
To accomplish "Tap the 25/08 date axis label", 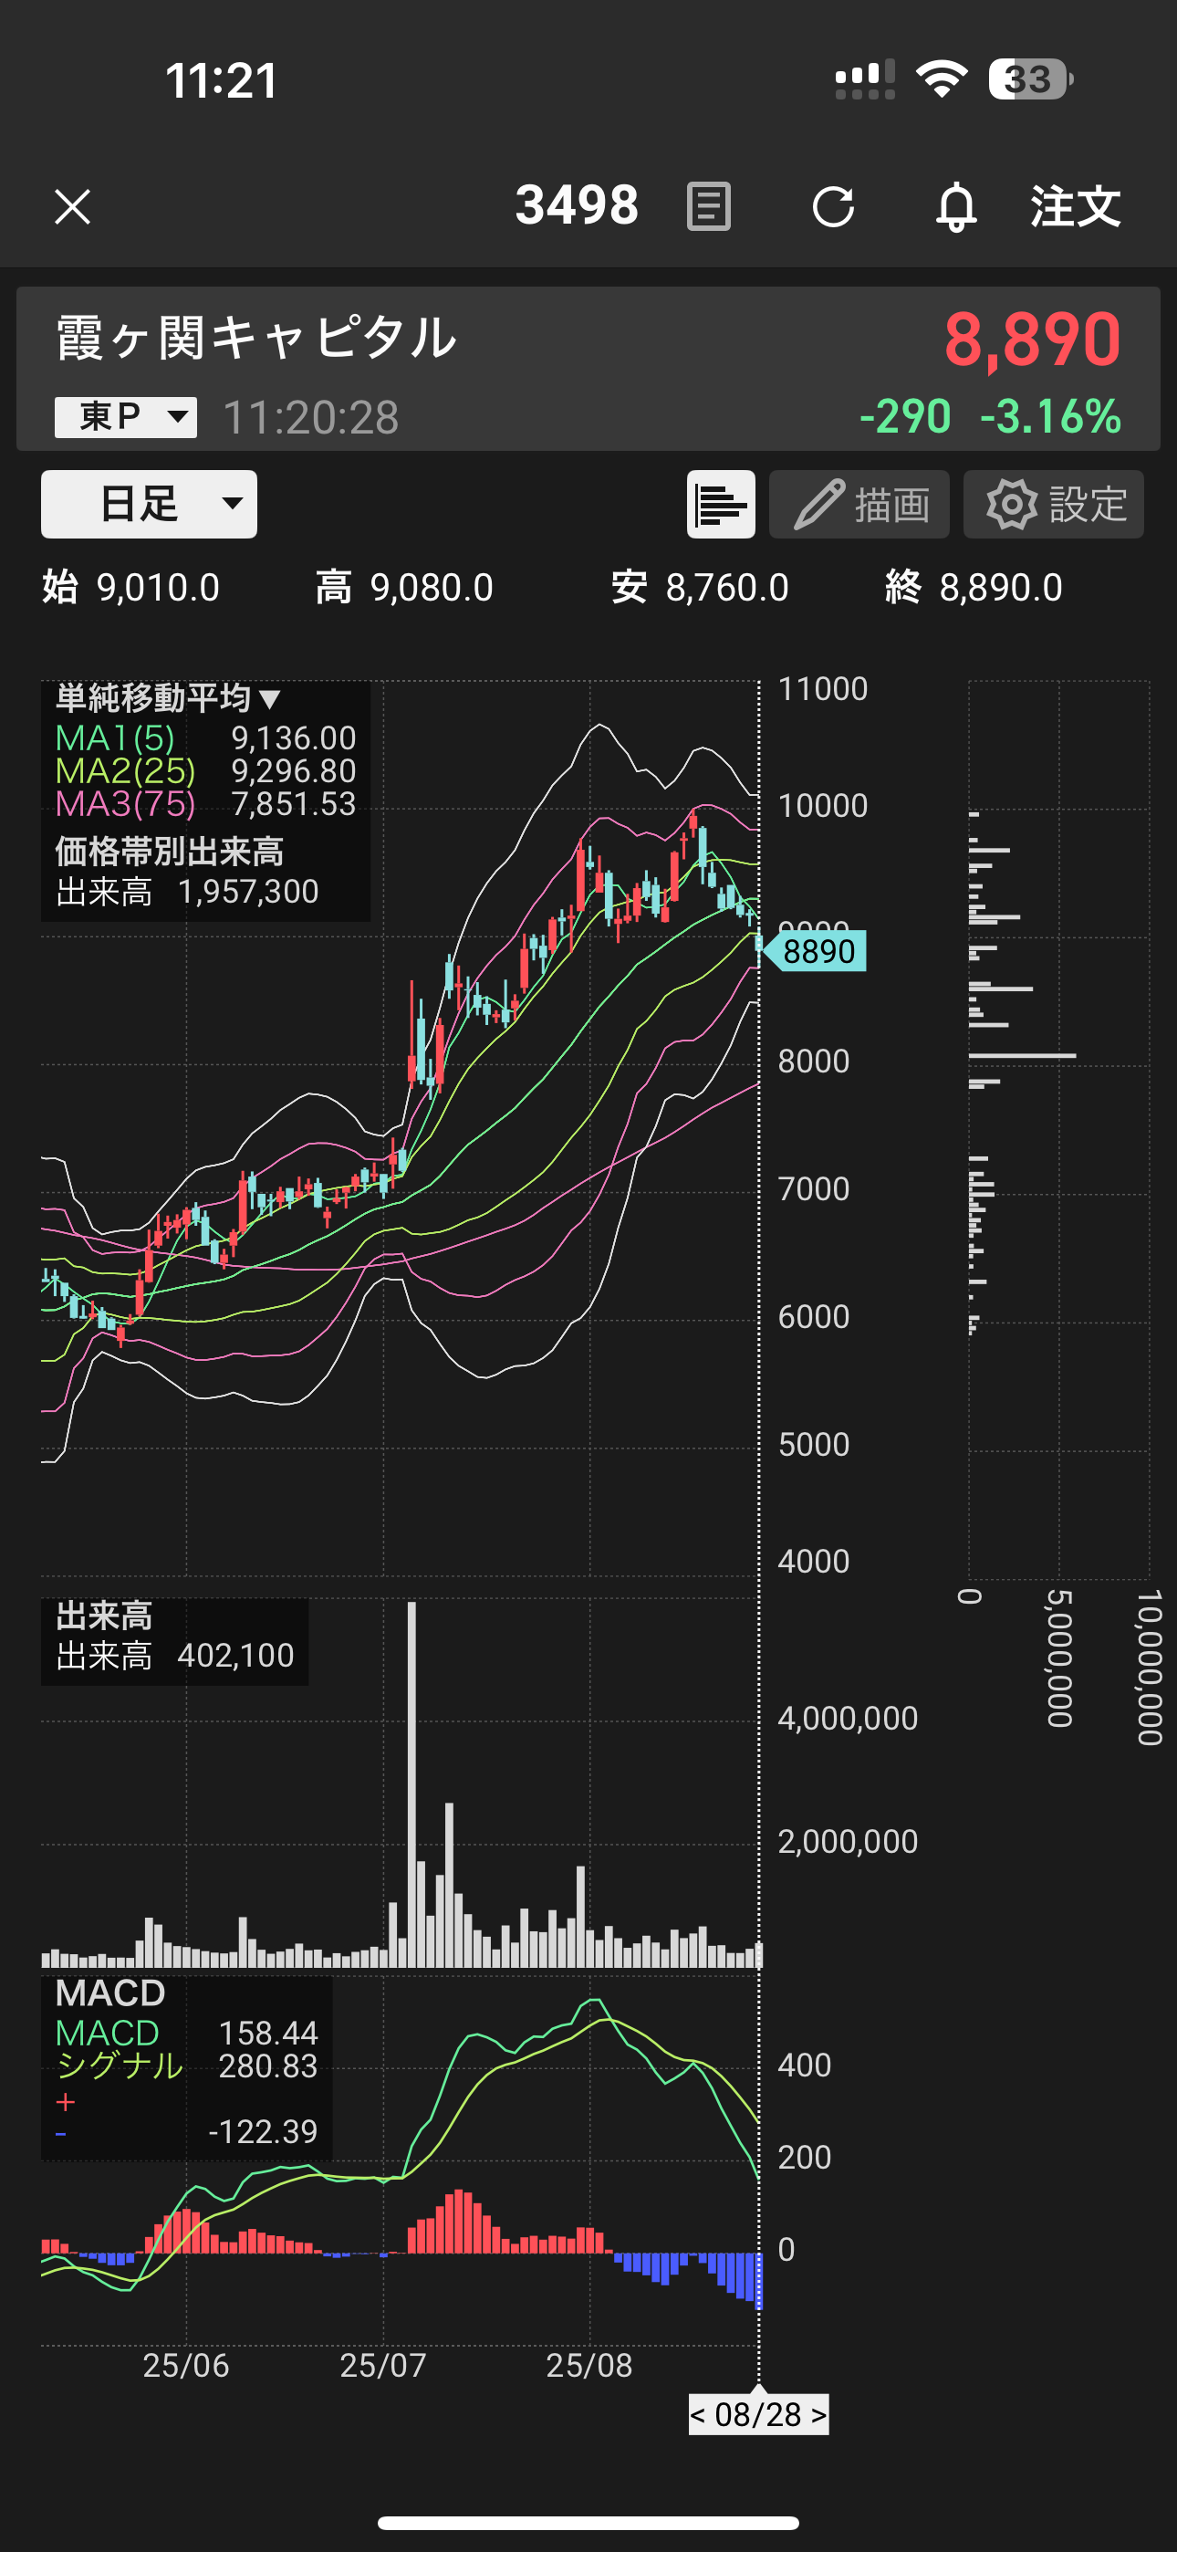I will (x=588, y=2365).
